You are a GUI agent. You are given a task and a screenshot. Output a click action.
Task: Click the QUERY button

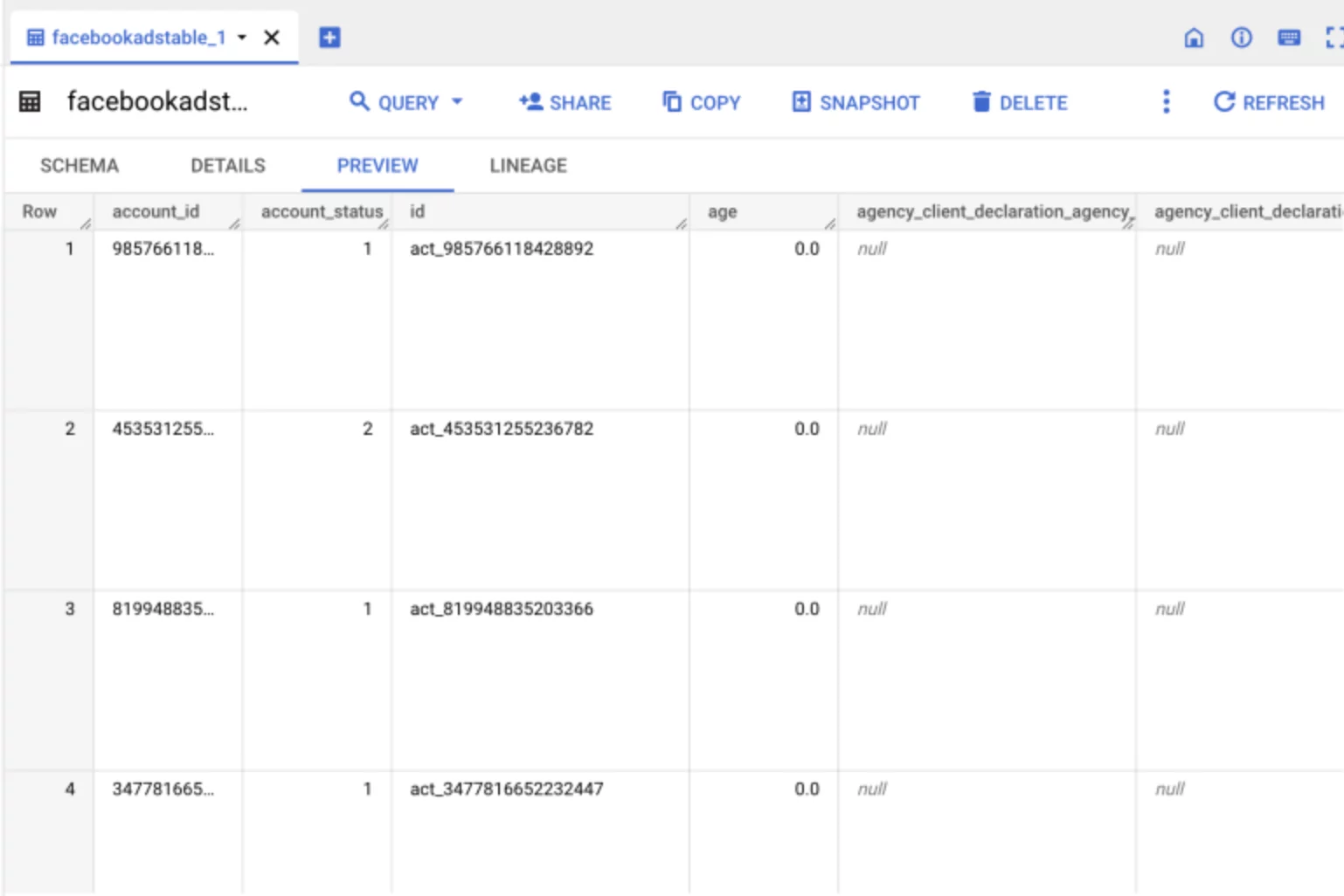[x=395, y=102]
